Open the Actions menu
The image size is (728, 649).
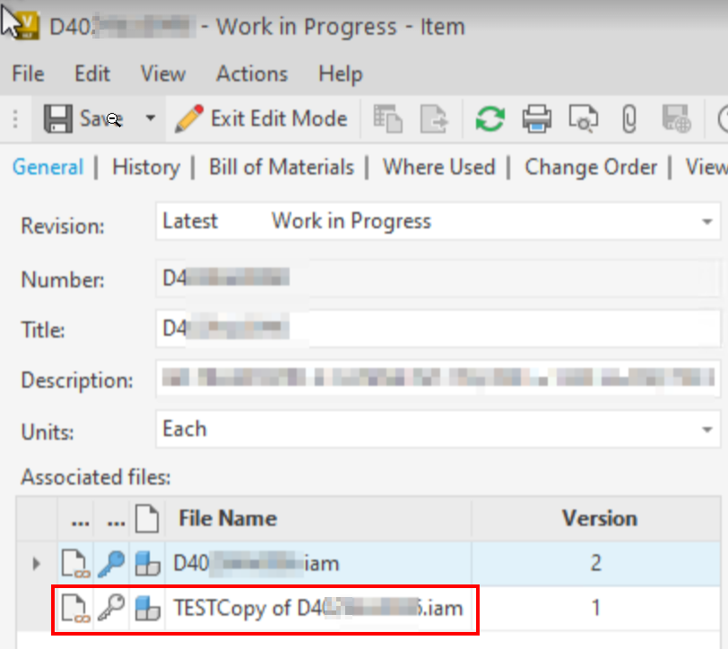click(251, 74)
